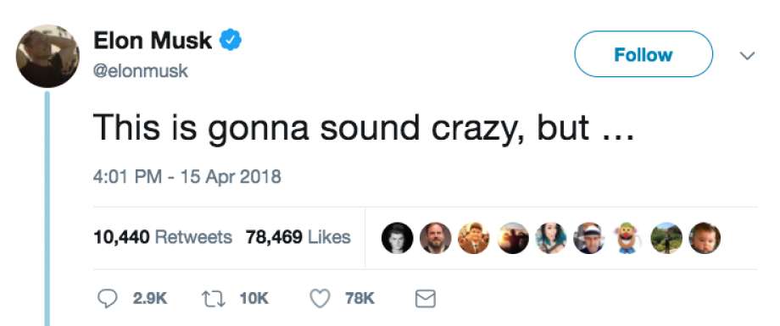Open Elon Musk's profile picture
Image resolution: width=780 pixels, height=326 pixels.
pos(47,56)
